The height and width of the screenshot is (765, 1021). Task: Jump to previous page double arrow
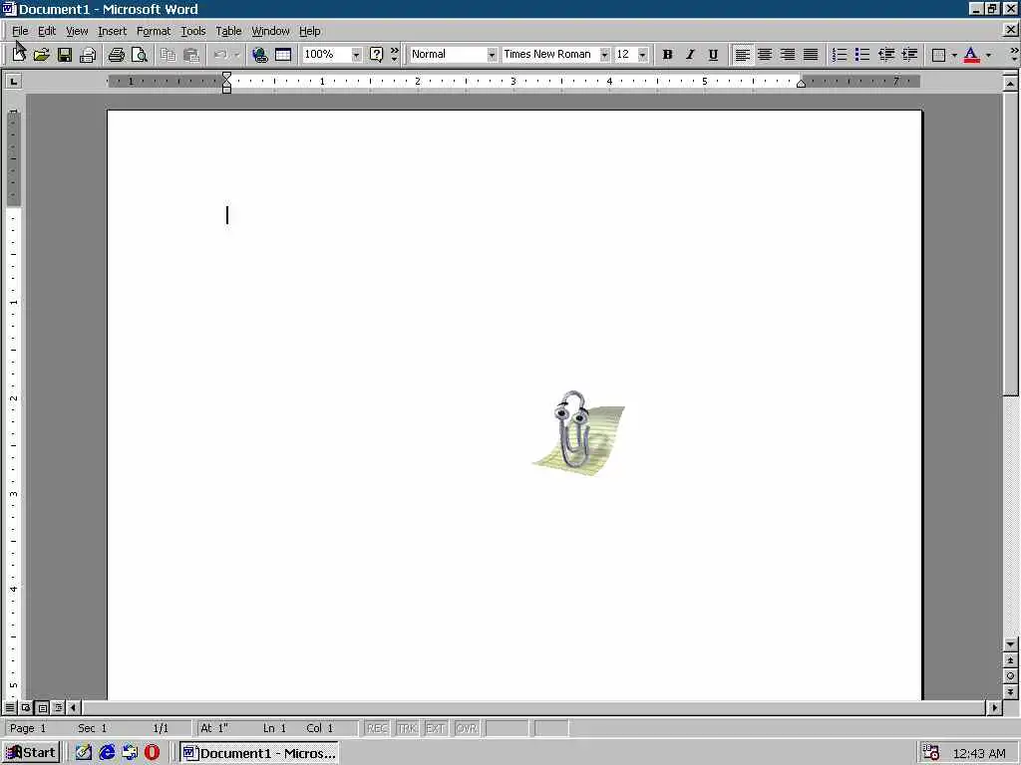(1011, 661)
